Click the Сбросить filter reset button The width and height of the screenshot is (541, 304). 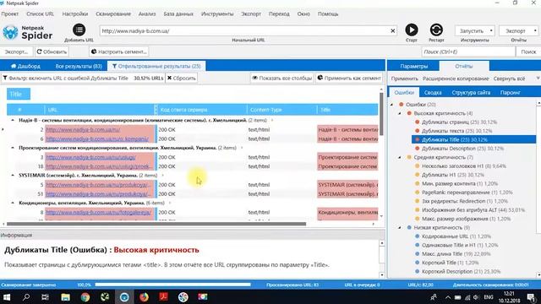coord(181,79)
